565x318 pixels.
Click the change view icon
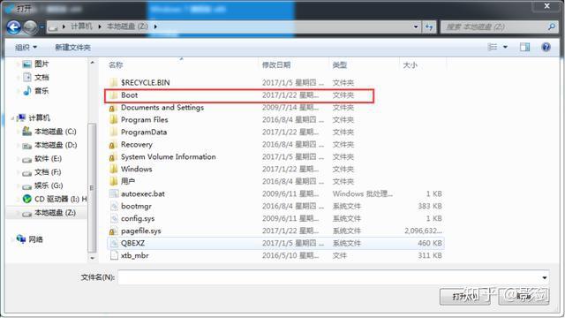493,47
